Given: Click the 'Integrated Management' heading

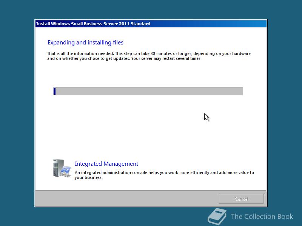Looking at the screenshot, I should pyautogui.click(x=106, y=164).
